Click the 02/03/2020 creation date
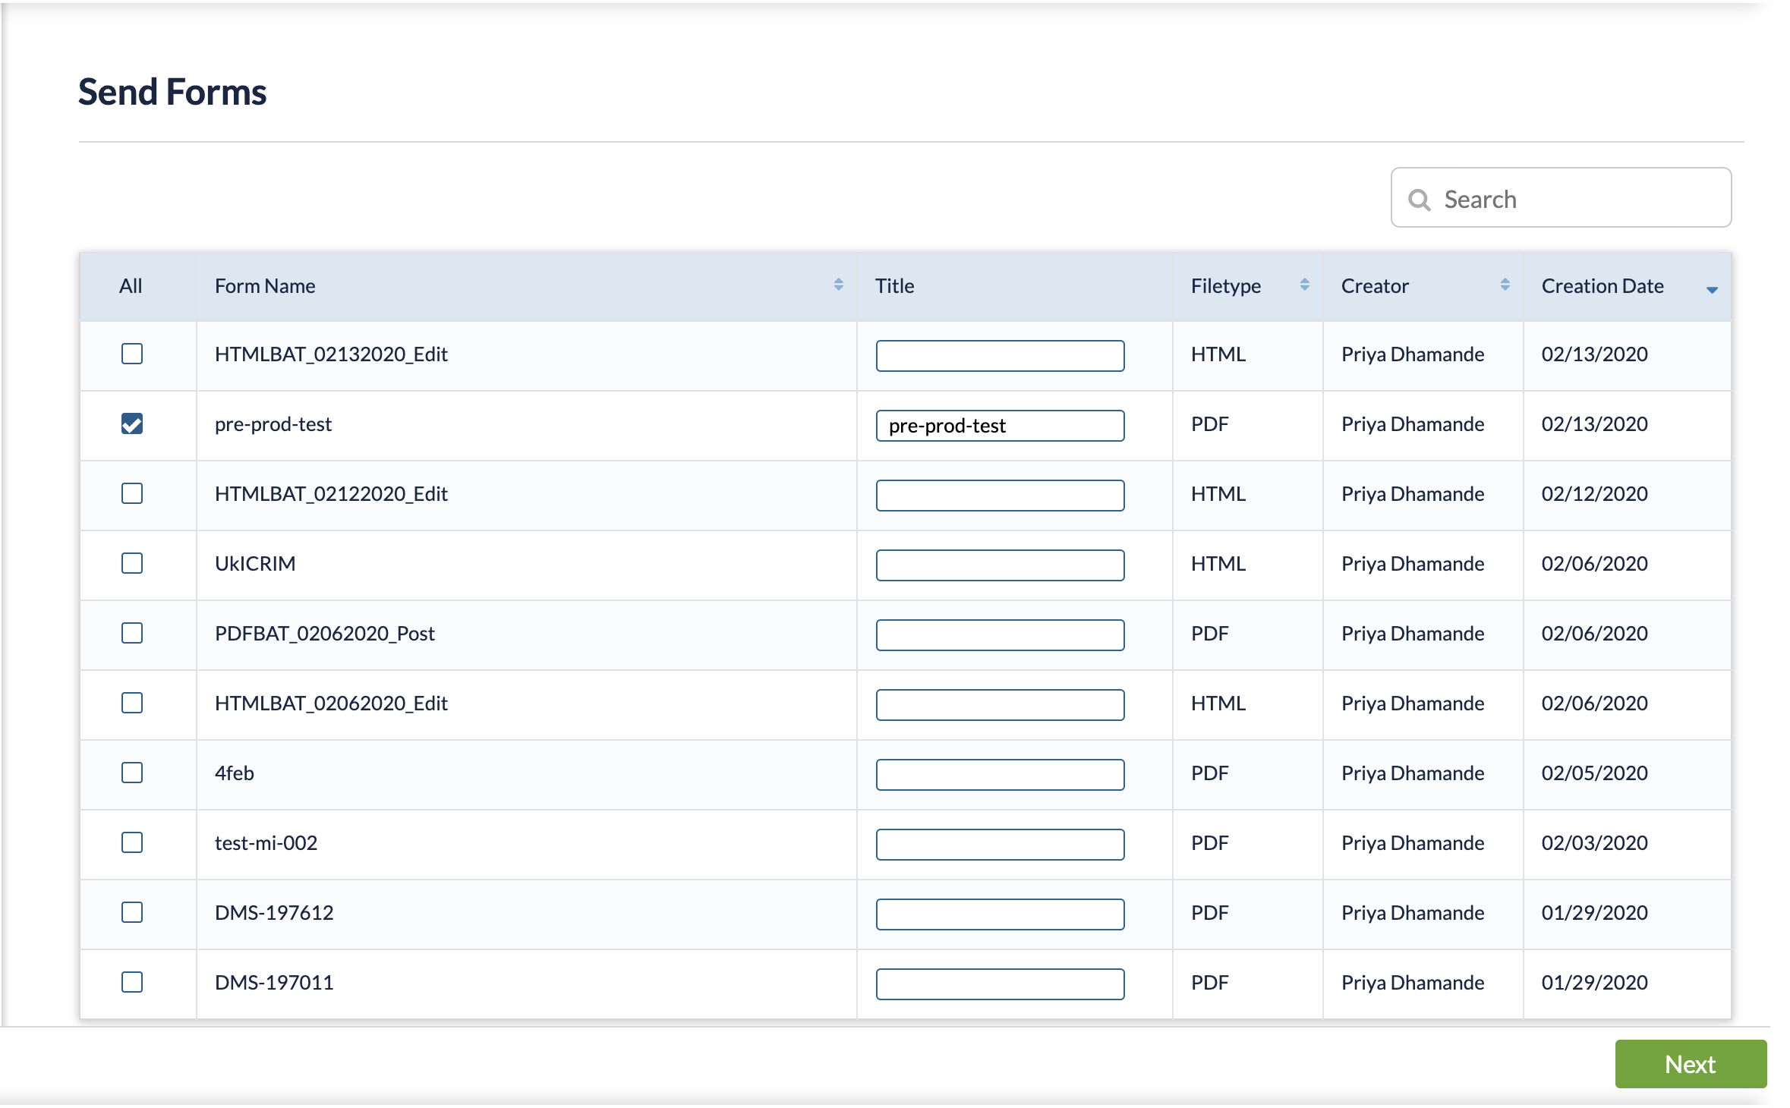1790x1108 pixels. [x=1594, y=843]
